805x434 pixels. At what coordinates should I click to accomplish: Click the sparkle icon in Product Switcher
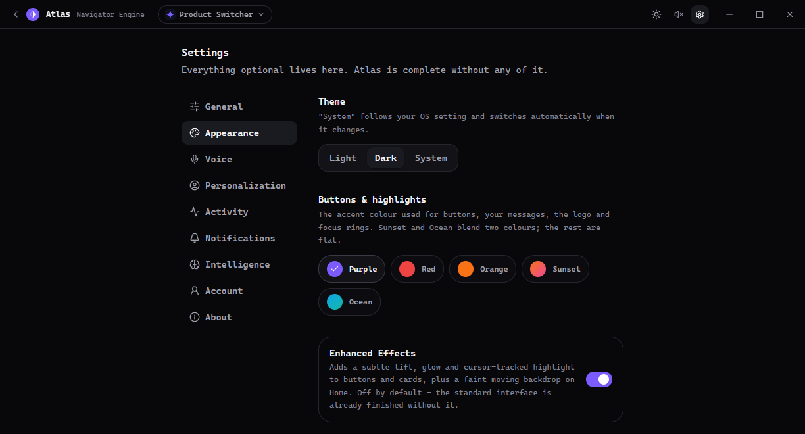click(x=170, y=14)
